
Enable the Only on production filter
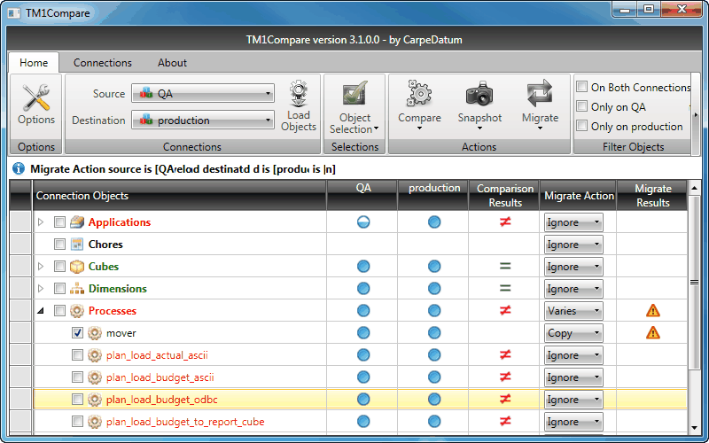coord(582,126)
